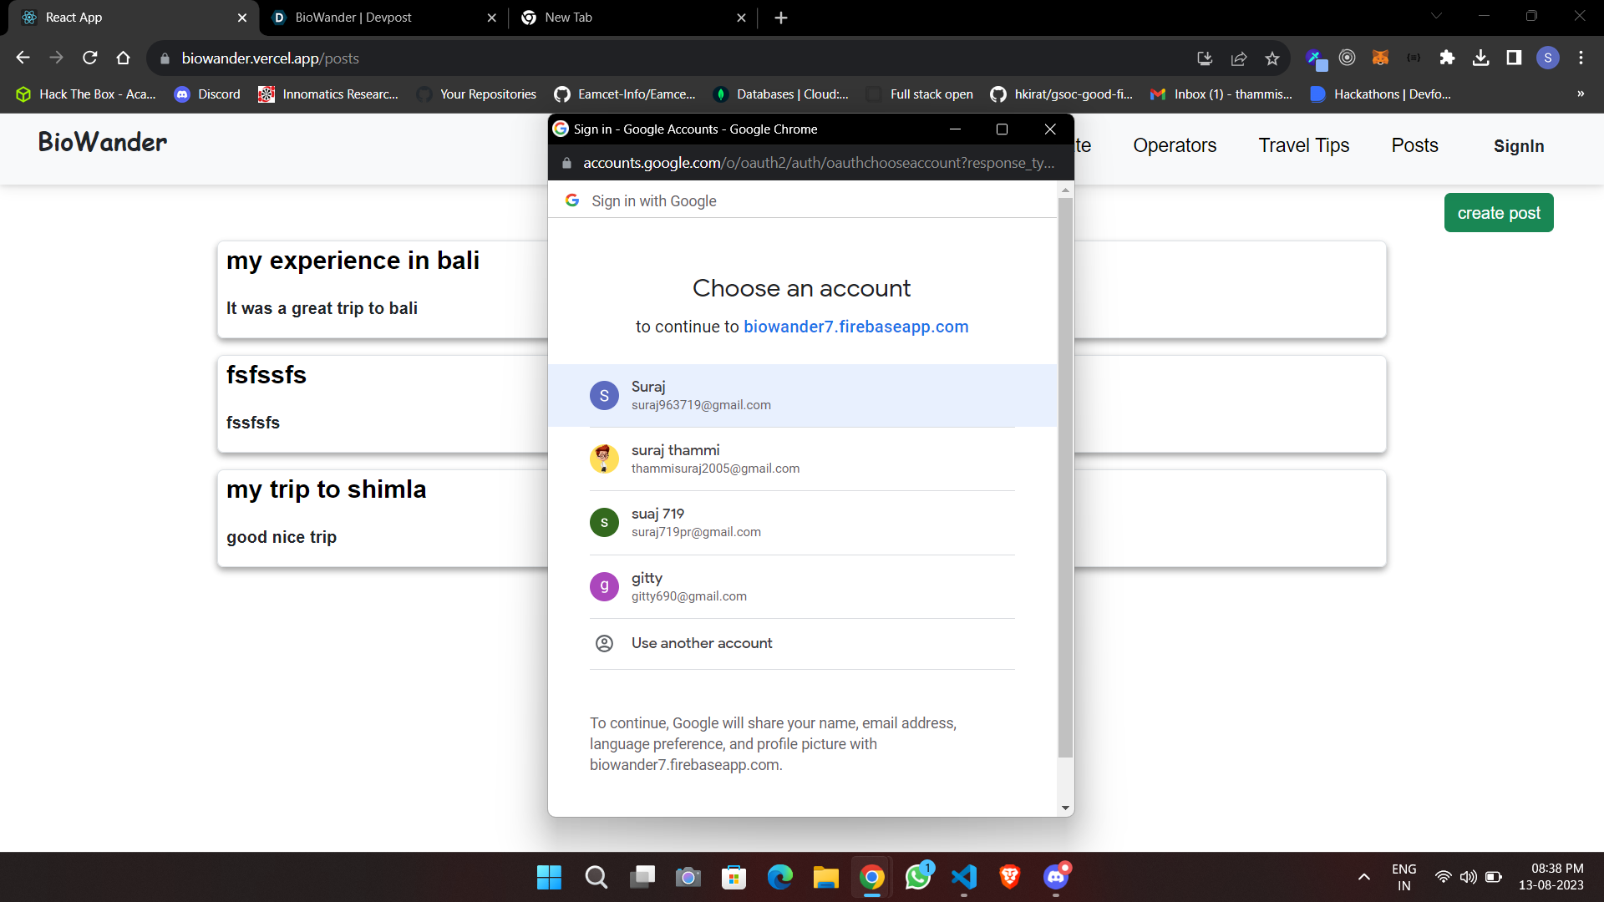Reload the BioWander page
1604x902 pixels.
(90, 58)
